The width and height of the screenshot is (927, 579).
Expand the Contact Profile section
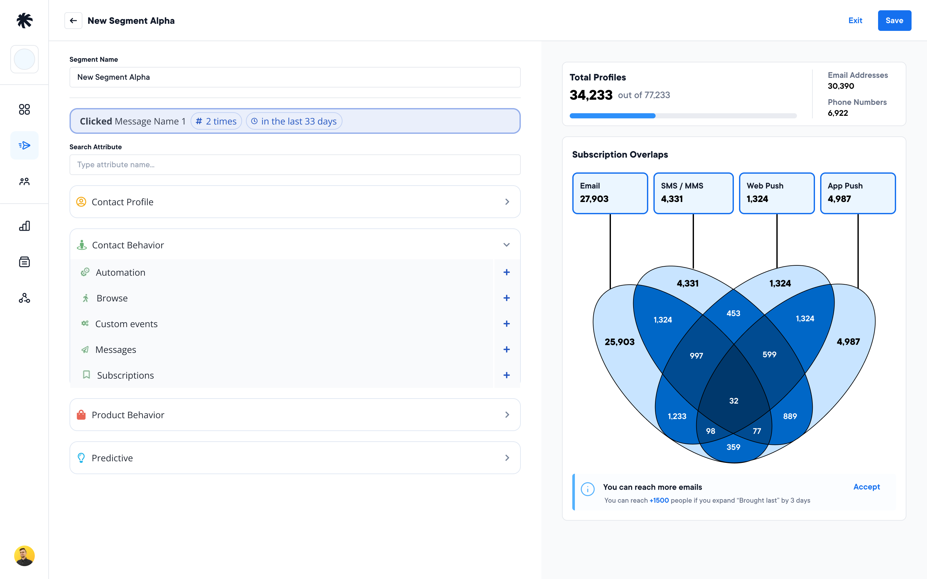coord(295,202)
